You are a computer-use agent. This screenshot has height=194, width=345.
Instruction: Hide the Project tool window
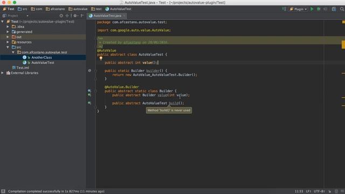pos(82,16)
